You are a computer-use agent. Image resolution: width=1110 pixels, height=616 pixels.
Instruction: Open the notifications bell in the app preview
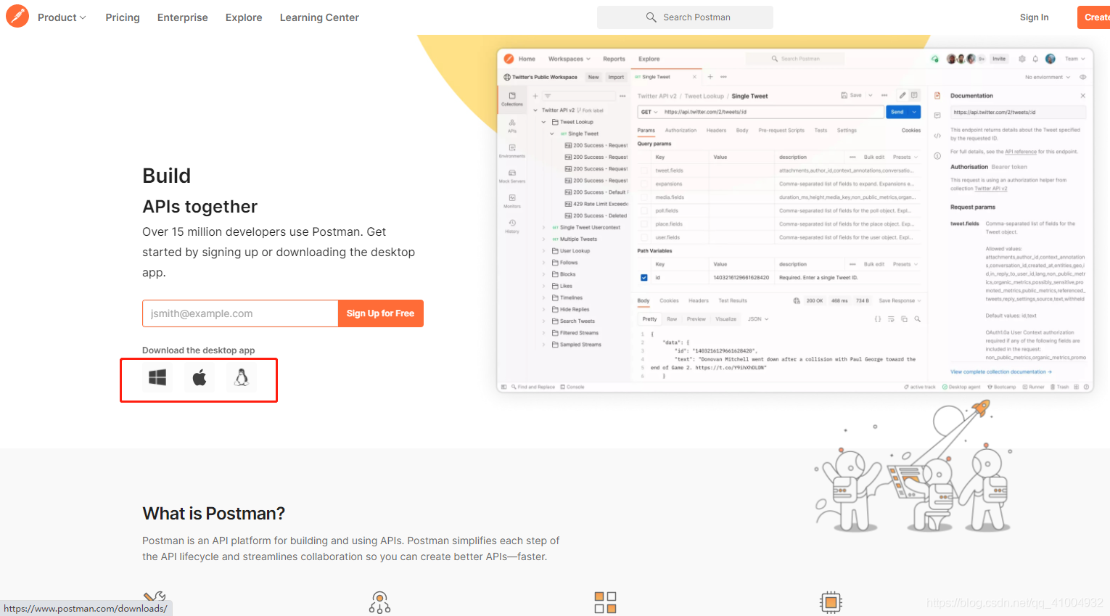pyautogui.click(x=1035, y=59)
